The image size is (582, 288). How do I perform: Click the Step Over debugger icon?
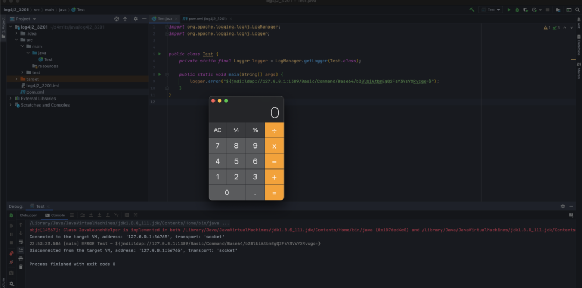[82, 215]
